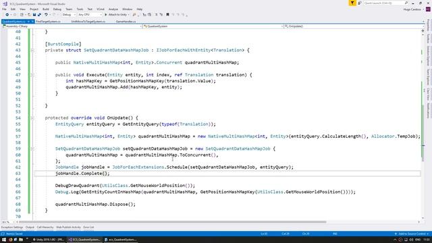Open ecs_QuadrantSystem taskbar item
This screenshot has height=243, width=432.
[x=120, y=240]
